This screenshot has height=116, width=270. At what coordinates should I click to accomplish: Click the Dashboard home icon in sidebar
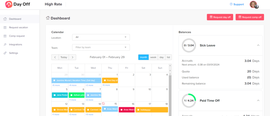5,19
